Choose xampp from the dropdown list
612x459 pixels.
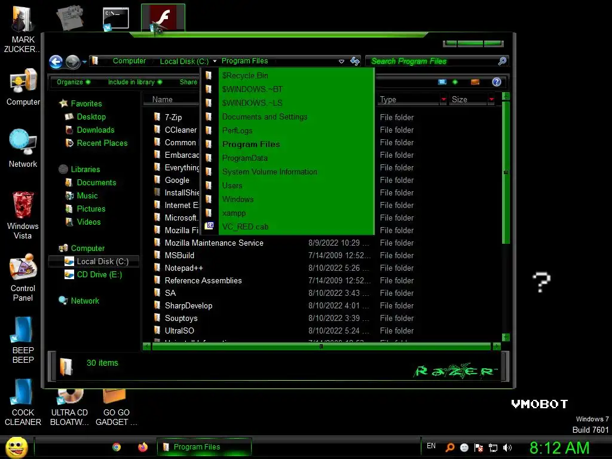[x=287, y=213]
